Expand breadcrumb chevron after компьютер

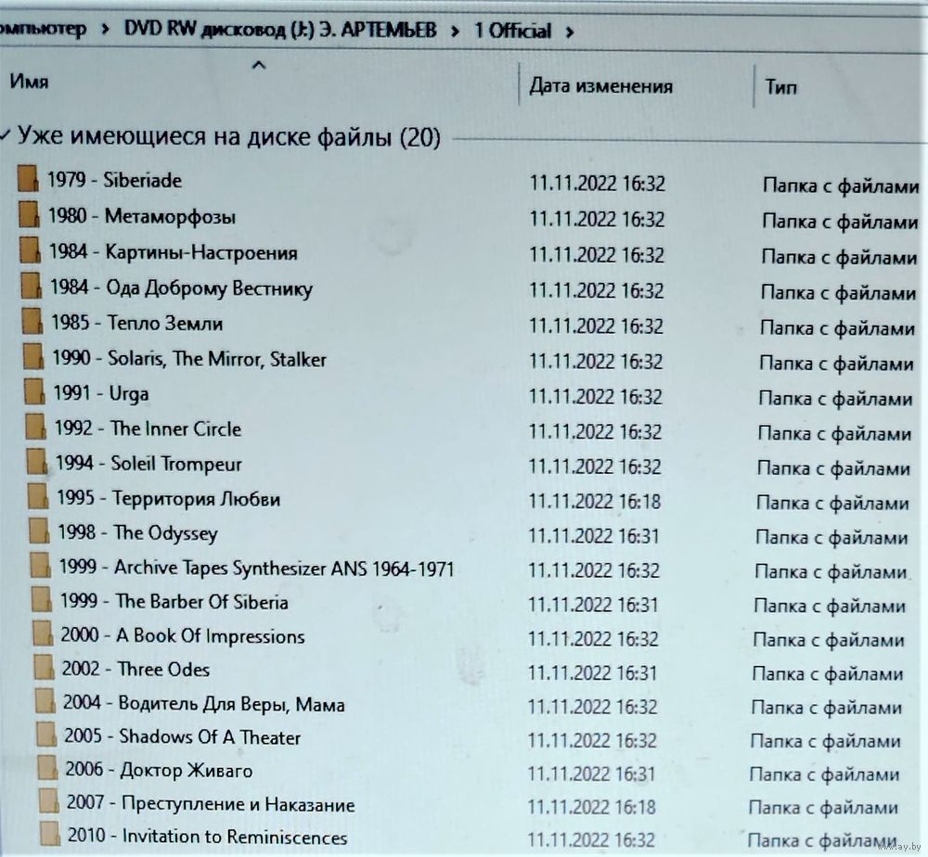pos(105,29)
